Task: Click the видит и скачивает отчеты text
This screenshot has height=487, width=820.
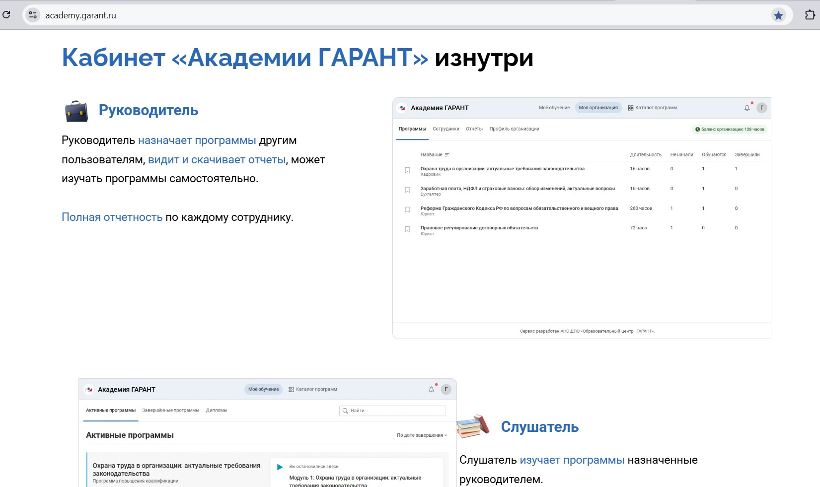Action: point(217,160)
